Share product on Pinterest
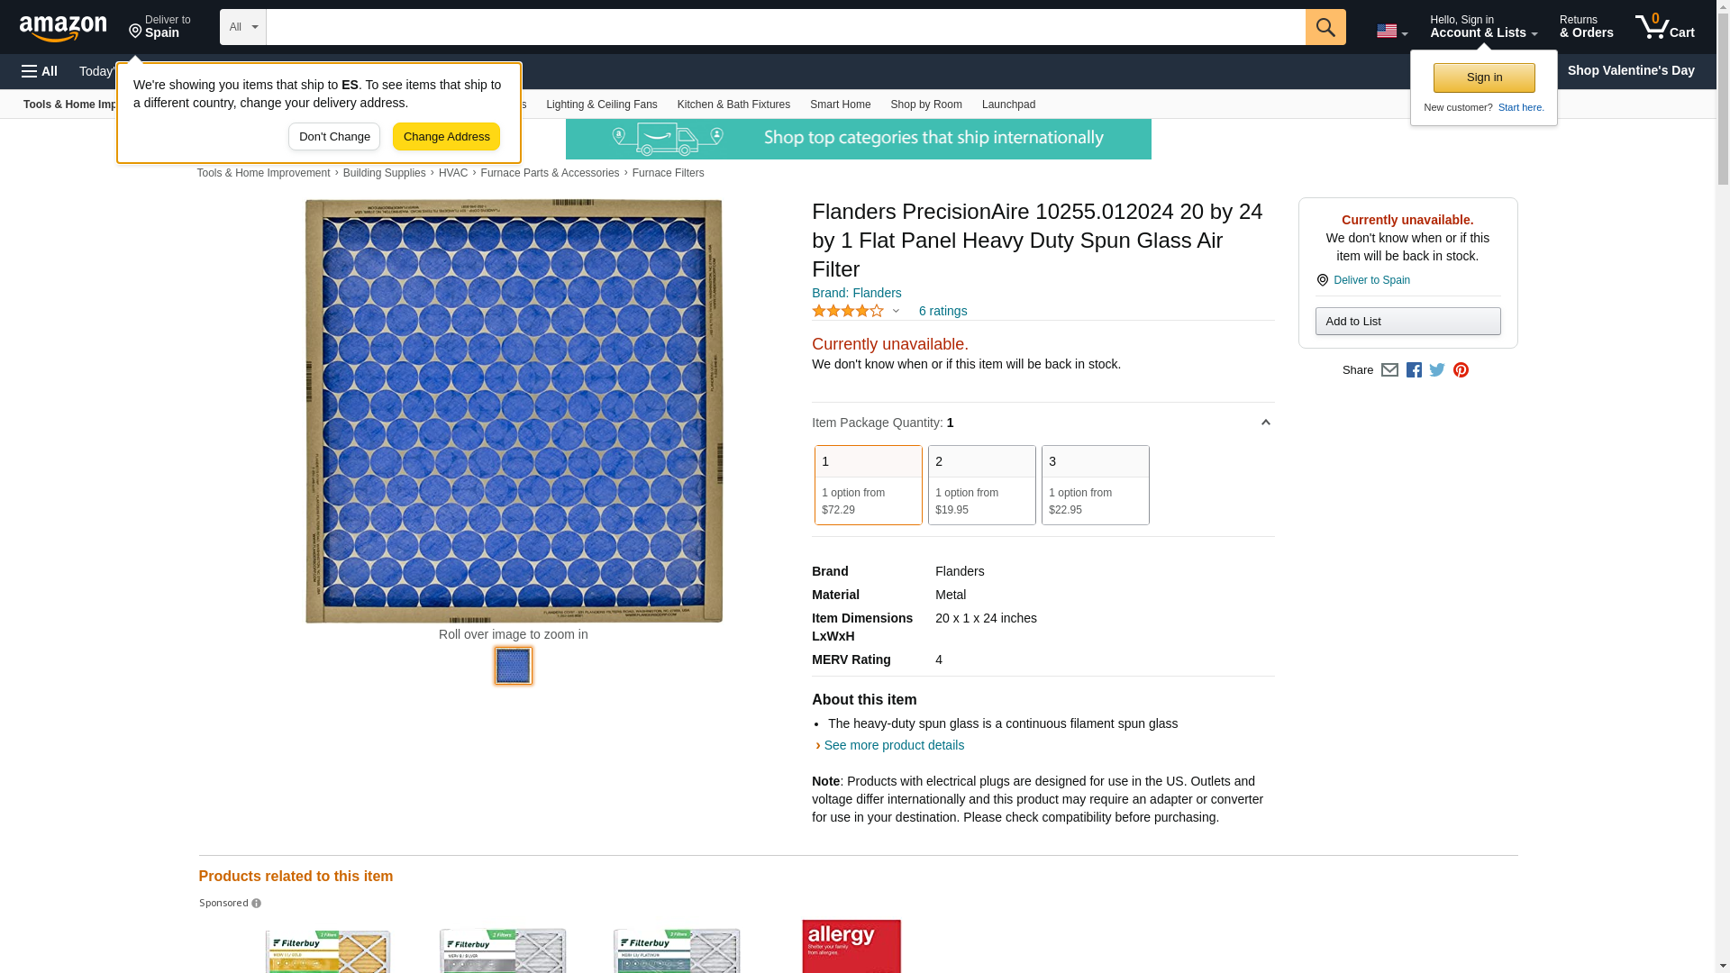 coord(1461,370)
